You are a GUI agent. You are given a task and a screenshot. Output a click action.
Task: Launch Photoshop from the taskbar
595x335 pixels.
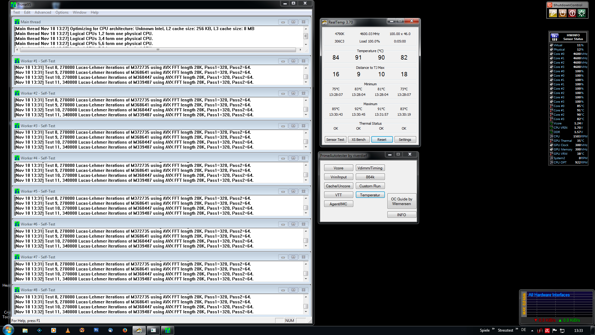click(96, 330)
